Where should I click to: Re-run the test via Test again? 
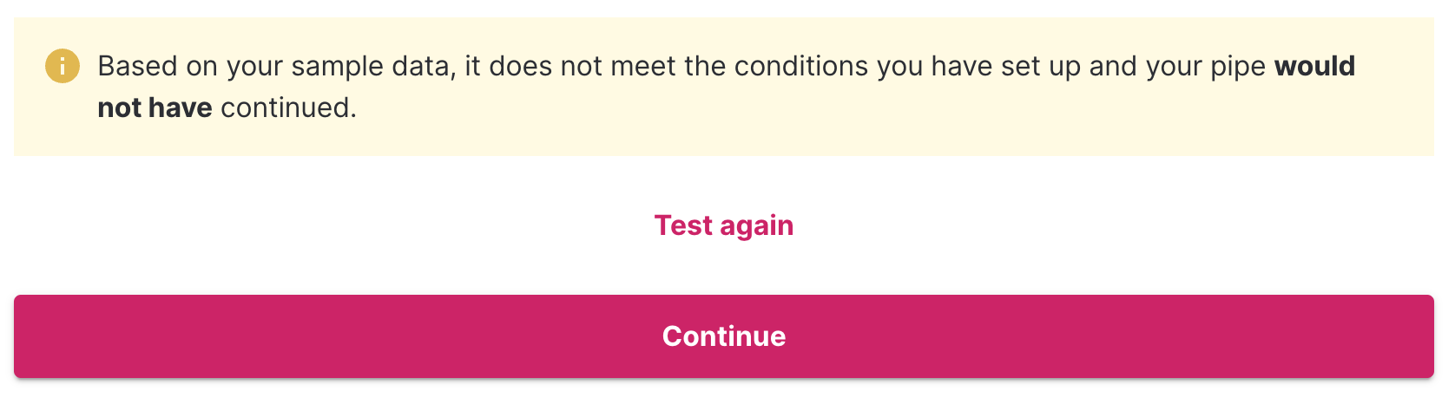pos(723,225)
